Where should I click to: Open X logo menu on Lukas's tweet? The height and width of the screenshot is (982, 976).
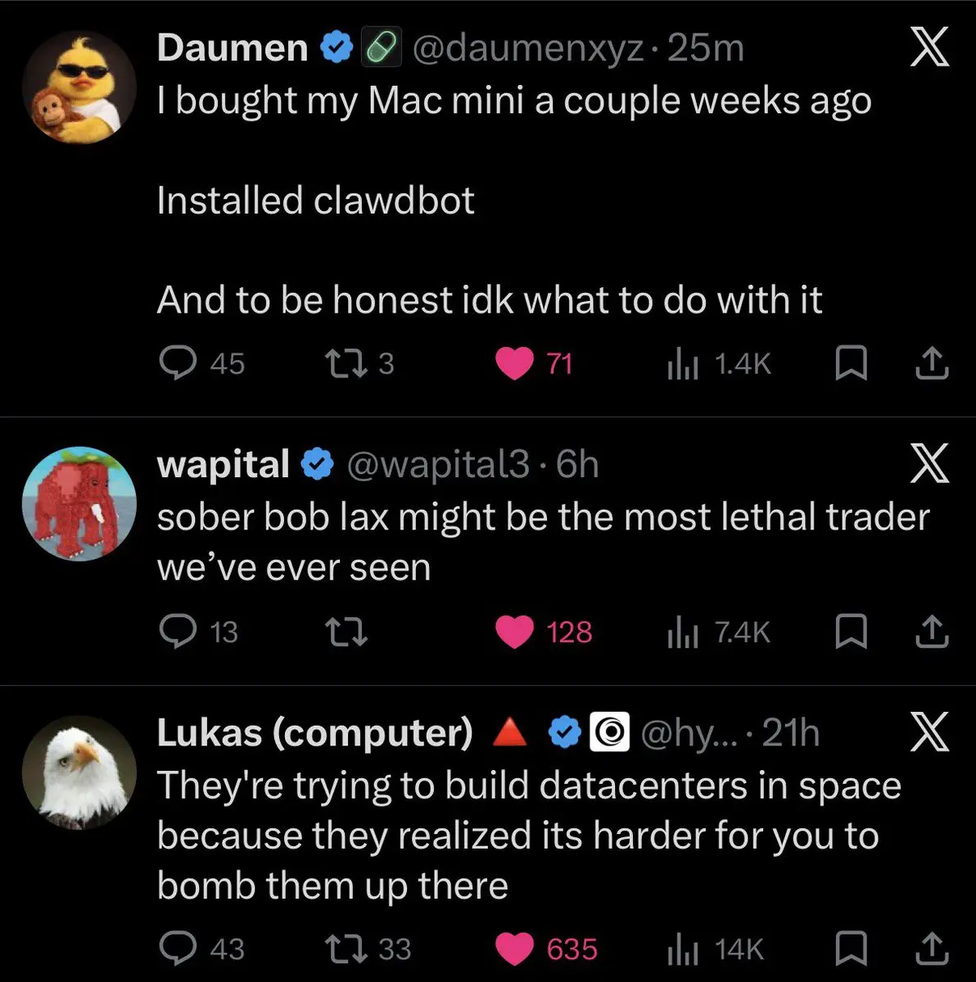[x=930, y=732]
